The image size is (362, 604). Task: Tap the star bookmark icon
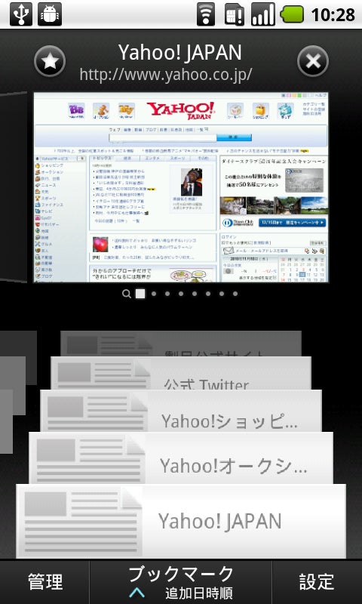click(x=50, y=61)
